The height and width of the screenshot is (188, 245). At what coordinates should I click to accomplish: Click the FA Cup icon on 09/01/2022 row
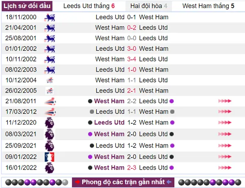coord(49,157)
